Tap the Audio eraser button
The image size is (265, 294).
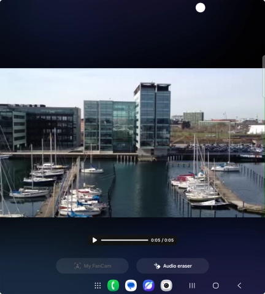(172, 266)
